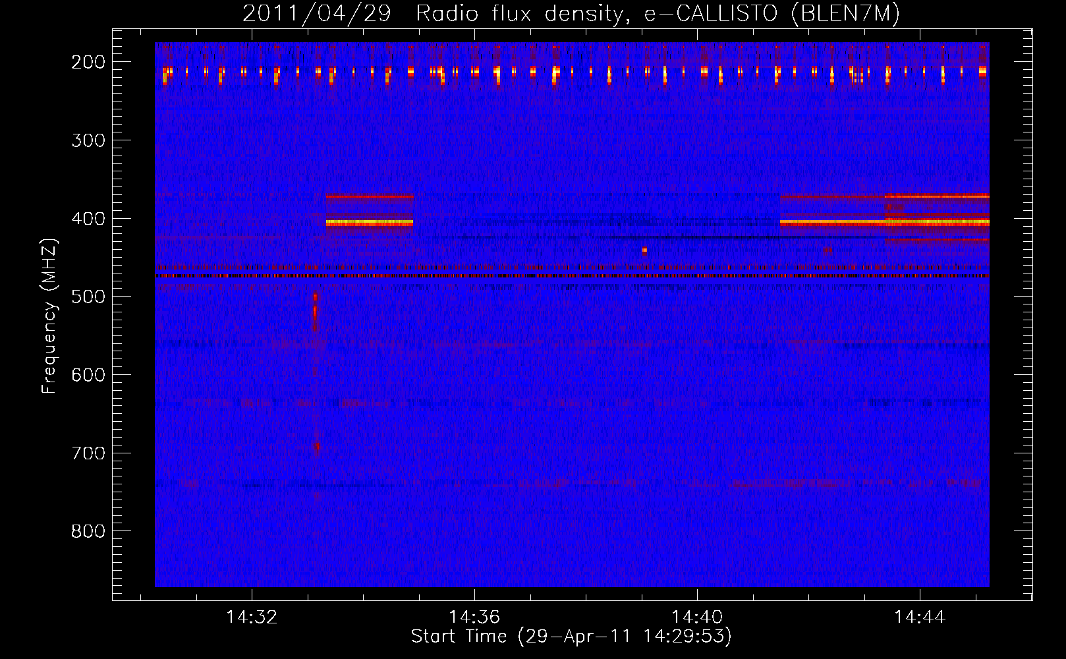This screenshot has width=1066, height=659.
Task: Click the 500 frequency tick label
Action: pos(88,297)
